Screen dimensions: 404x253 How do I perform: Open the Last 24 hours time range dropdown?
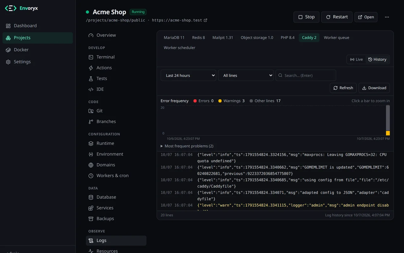[188, 75]
